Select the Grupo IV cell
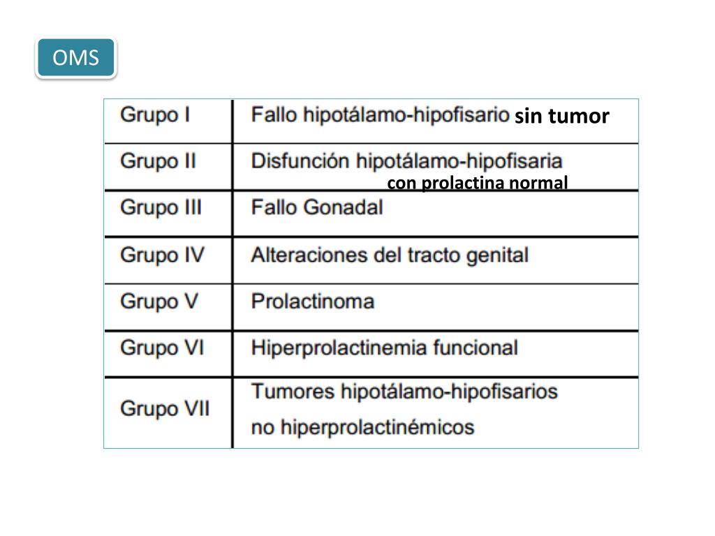 pyautogui.click(x=162, y=255)
